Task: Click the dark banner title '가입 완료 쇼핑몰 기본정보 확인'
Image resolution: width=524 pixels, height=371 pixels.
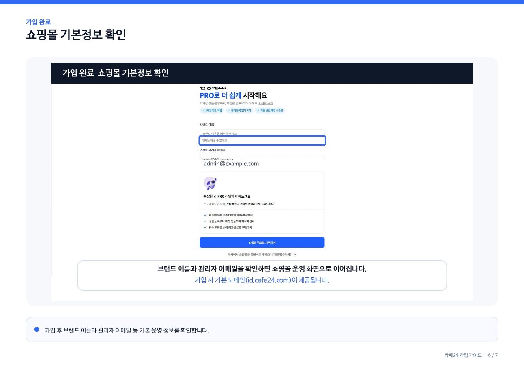Action: click(x=115, y=73)
